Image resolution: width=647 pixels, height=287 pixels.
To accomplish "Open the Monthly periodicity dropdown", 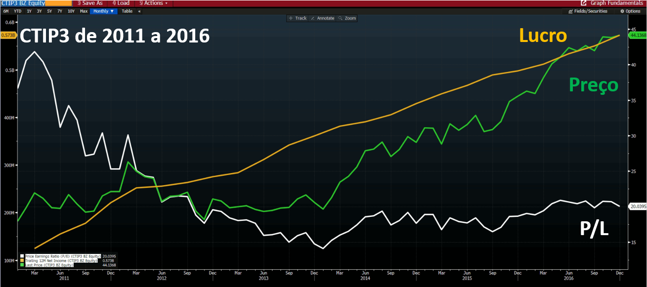I will [x=104, y=11].
